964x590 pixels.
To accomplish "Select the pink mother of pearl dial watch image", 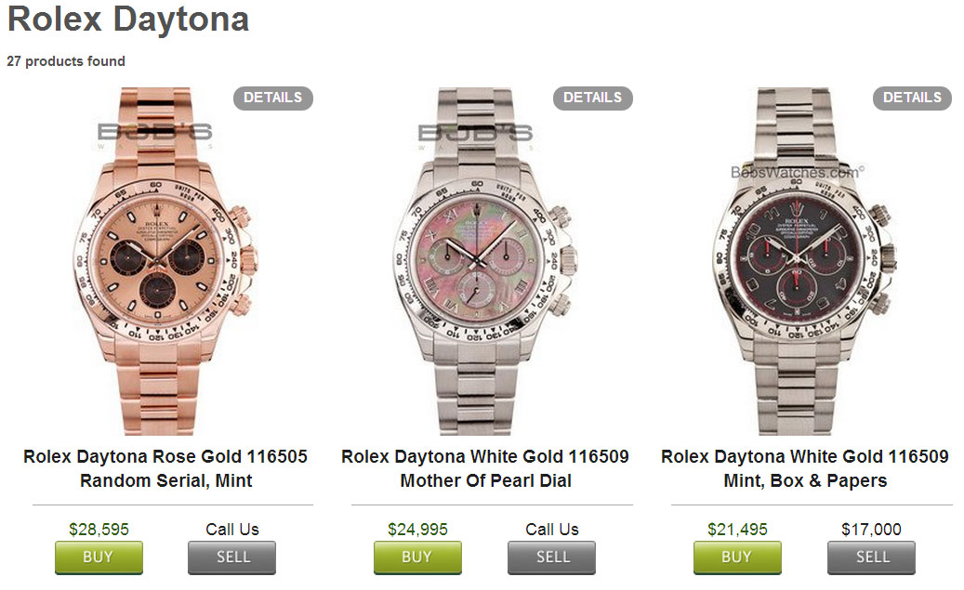I will coord(484,261).
